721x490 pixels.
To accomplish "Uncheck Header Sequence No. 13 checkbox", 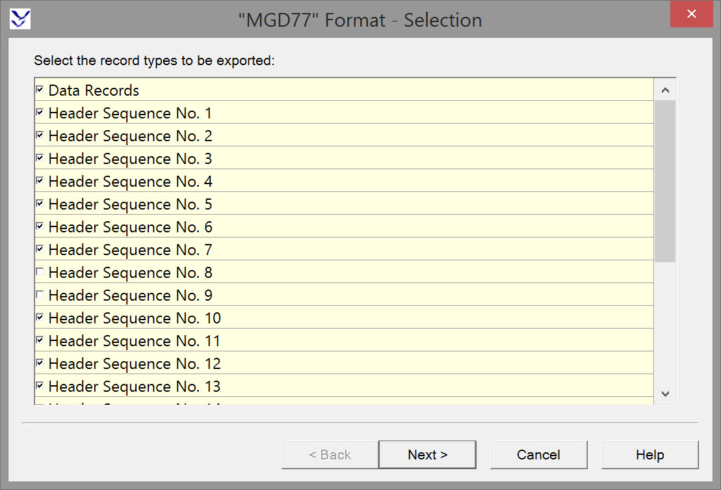I will coord(40,385).
